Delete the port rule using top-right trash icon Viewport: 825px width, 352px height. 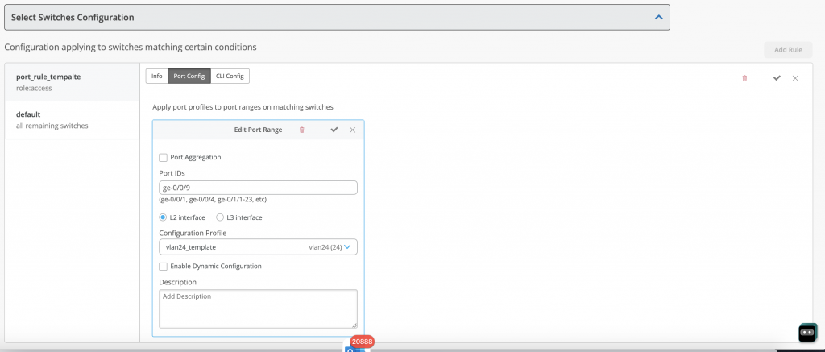tap(744, 78)
